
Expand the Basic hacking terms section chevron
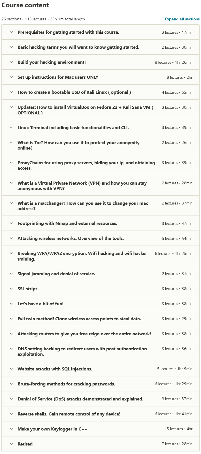point(11,47)
